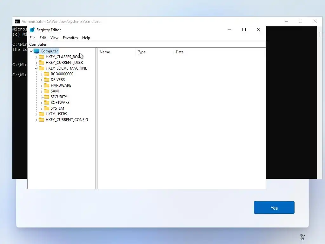The image size is (325, 244).
Task: Expand the HKEY_USERS chevron
Action: (x=36, y=114)
